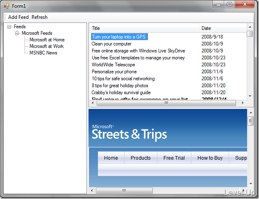This screenshot has height=199, width=259.
Task: Select MSNBC News feed
Action: click(x=43, y=53)
